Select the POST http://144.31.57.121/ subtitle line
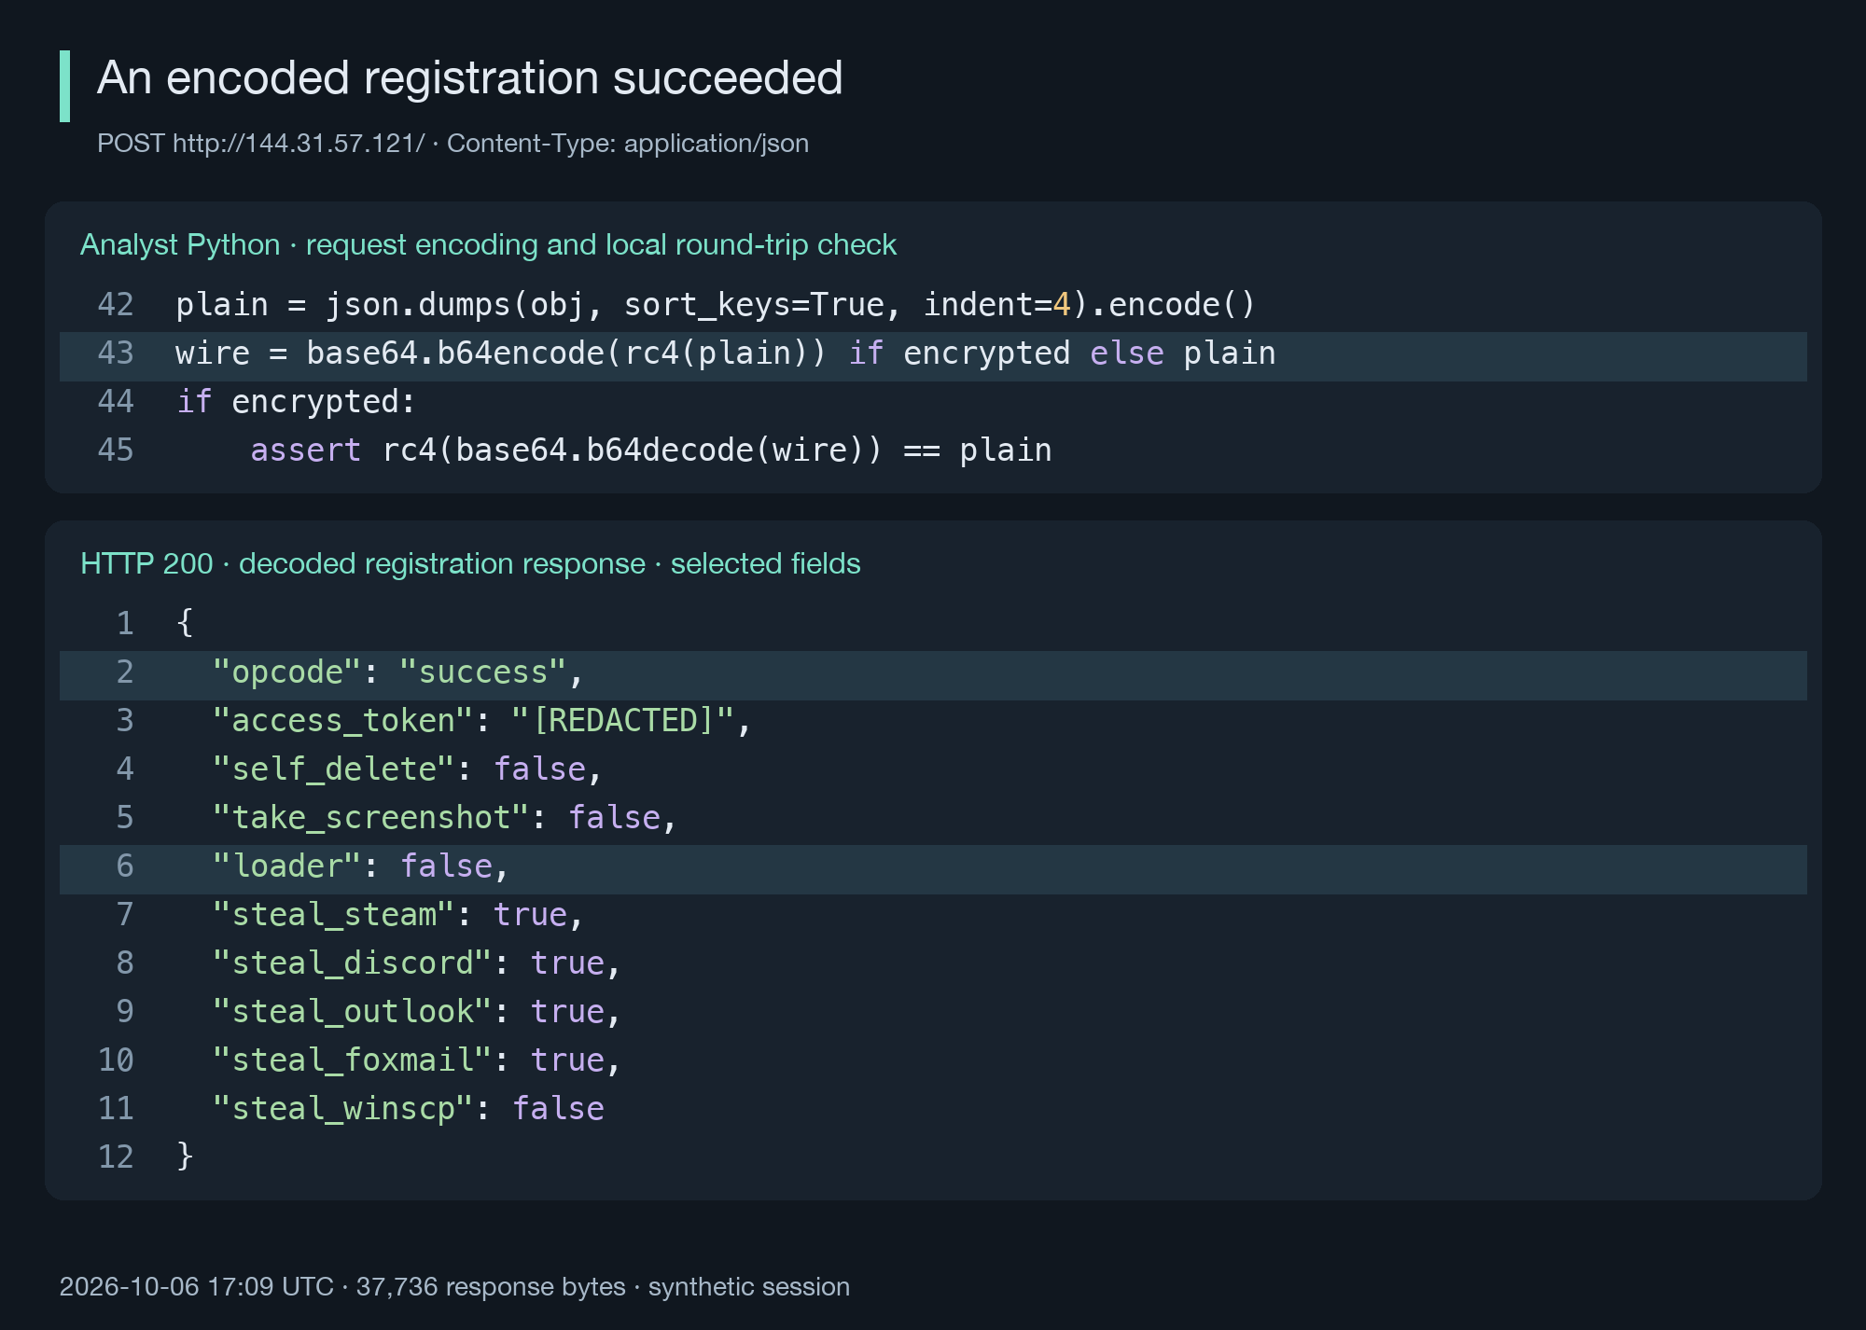The width and height of the screenshot is (1866, 1330). tap(453, 144)
